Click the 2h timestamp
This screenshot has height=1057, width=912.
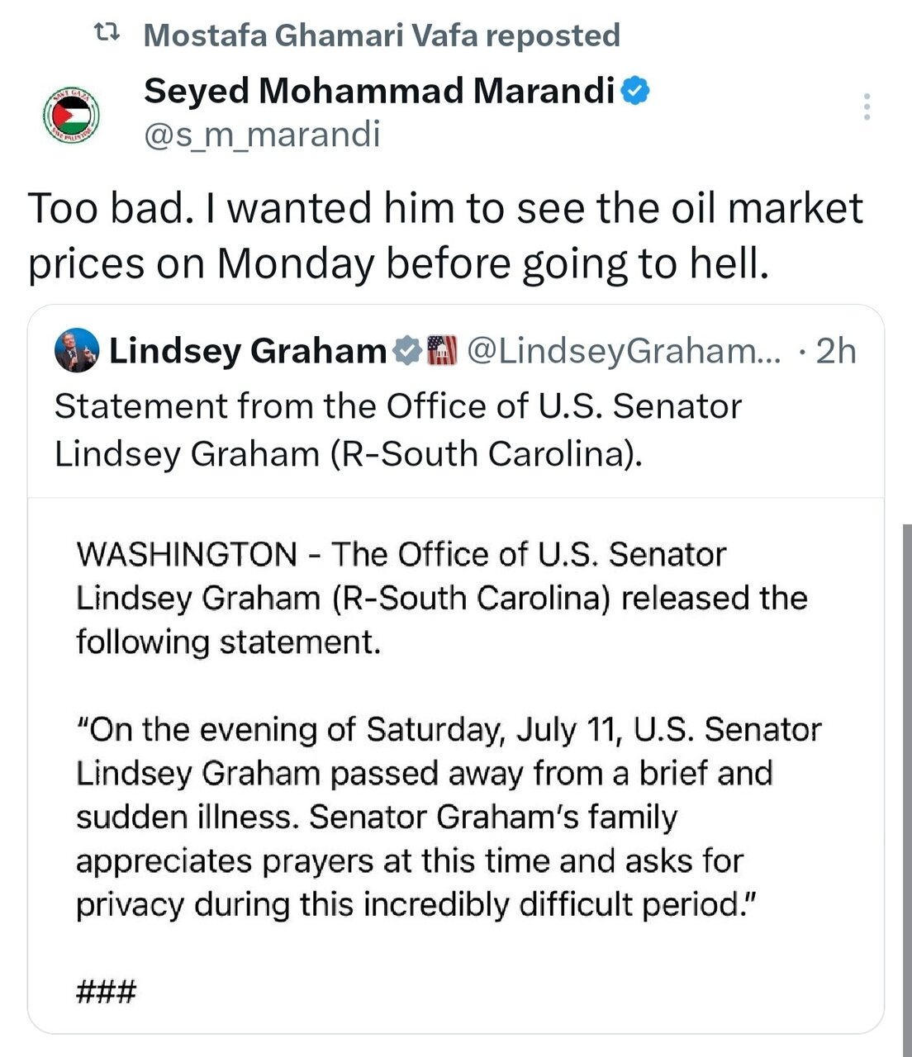coord(836,351)
